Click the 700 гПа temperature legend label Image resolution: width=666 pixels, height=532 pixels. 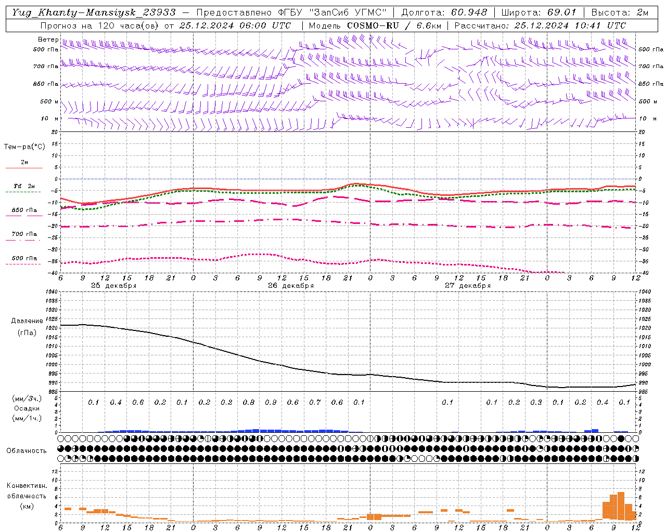click(24, 234)
